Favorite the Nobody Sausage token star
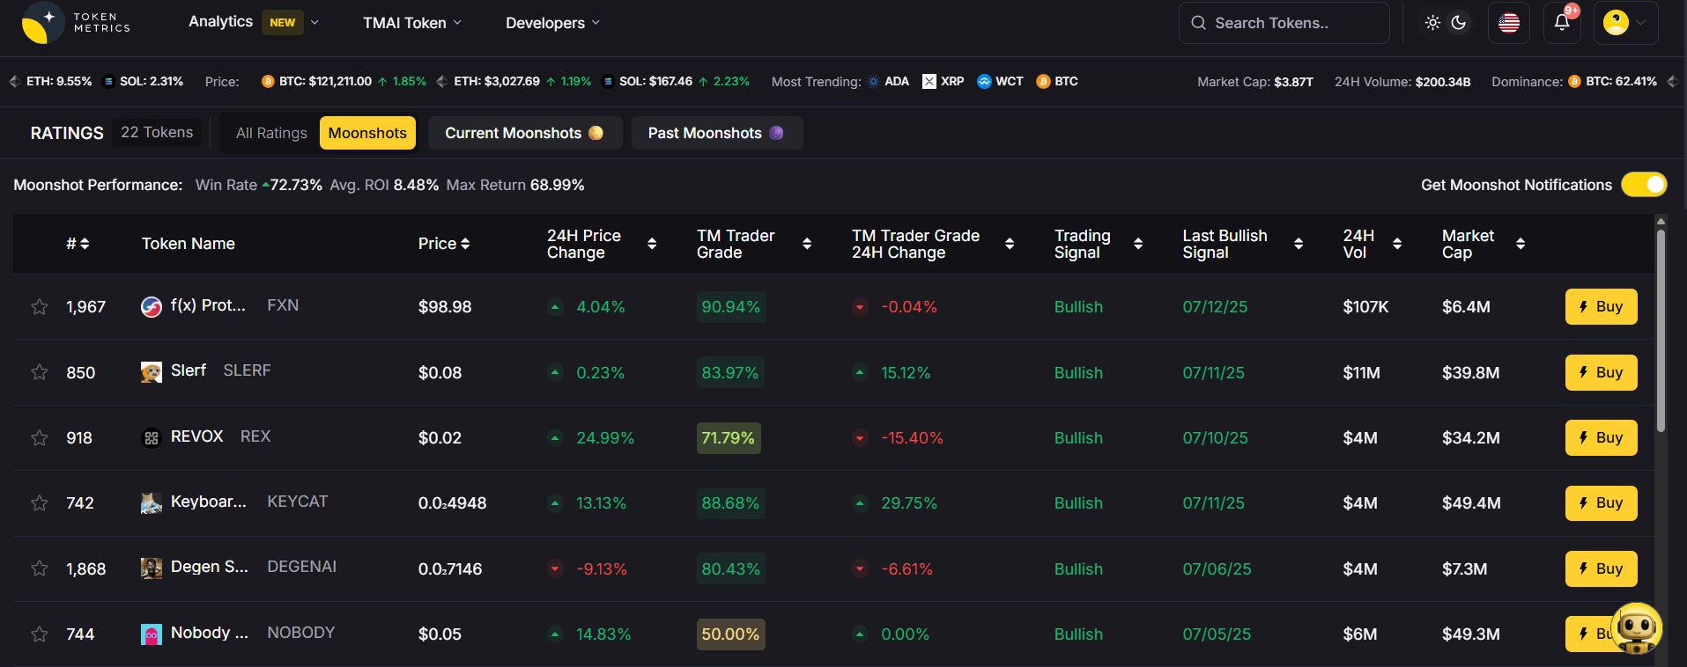This screenshot has height=667, width=1687. point(40,634)
